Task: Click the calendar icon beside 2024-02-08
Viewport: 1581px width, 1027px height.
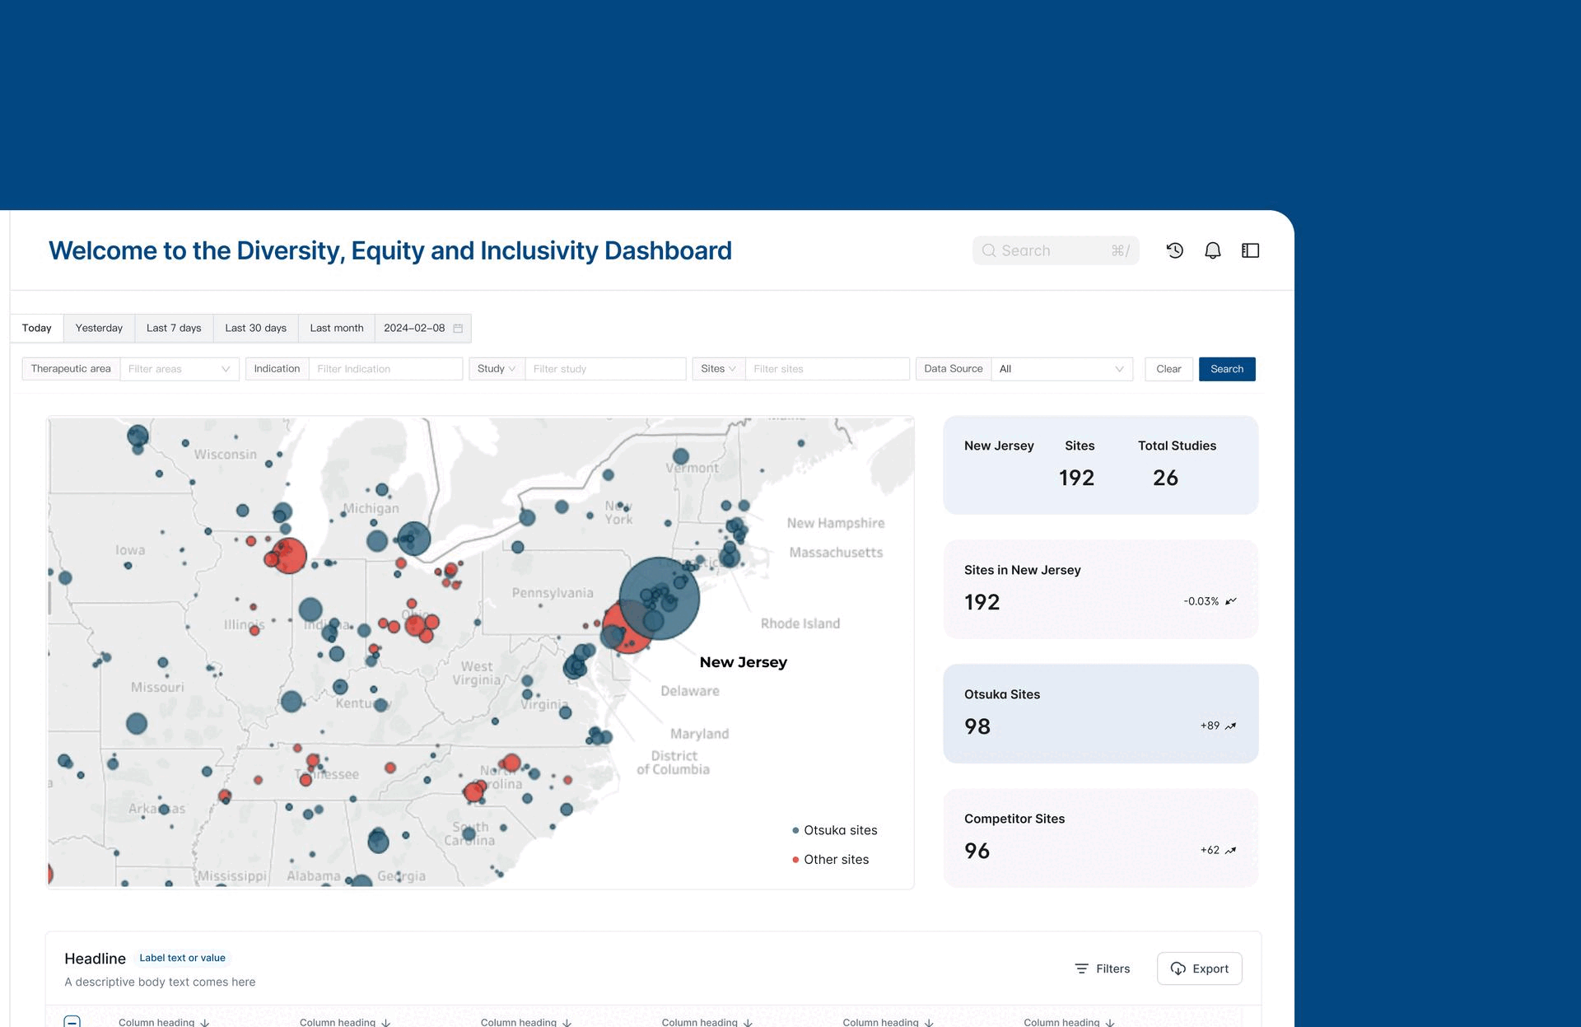Action: 459,329
